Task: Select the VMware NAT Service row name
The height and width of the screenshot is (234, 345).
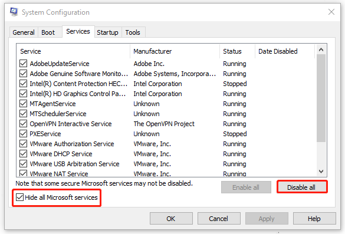Action: (59, 174)
